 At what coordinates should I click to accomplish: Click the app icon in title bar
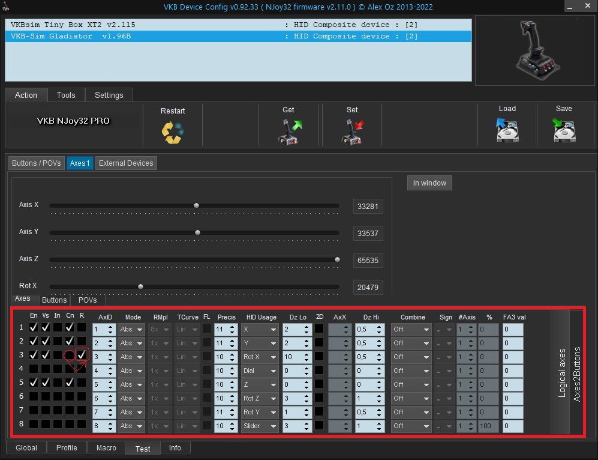(x=5, y=7)
